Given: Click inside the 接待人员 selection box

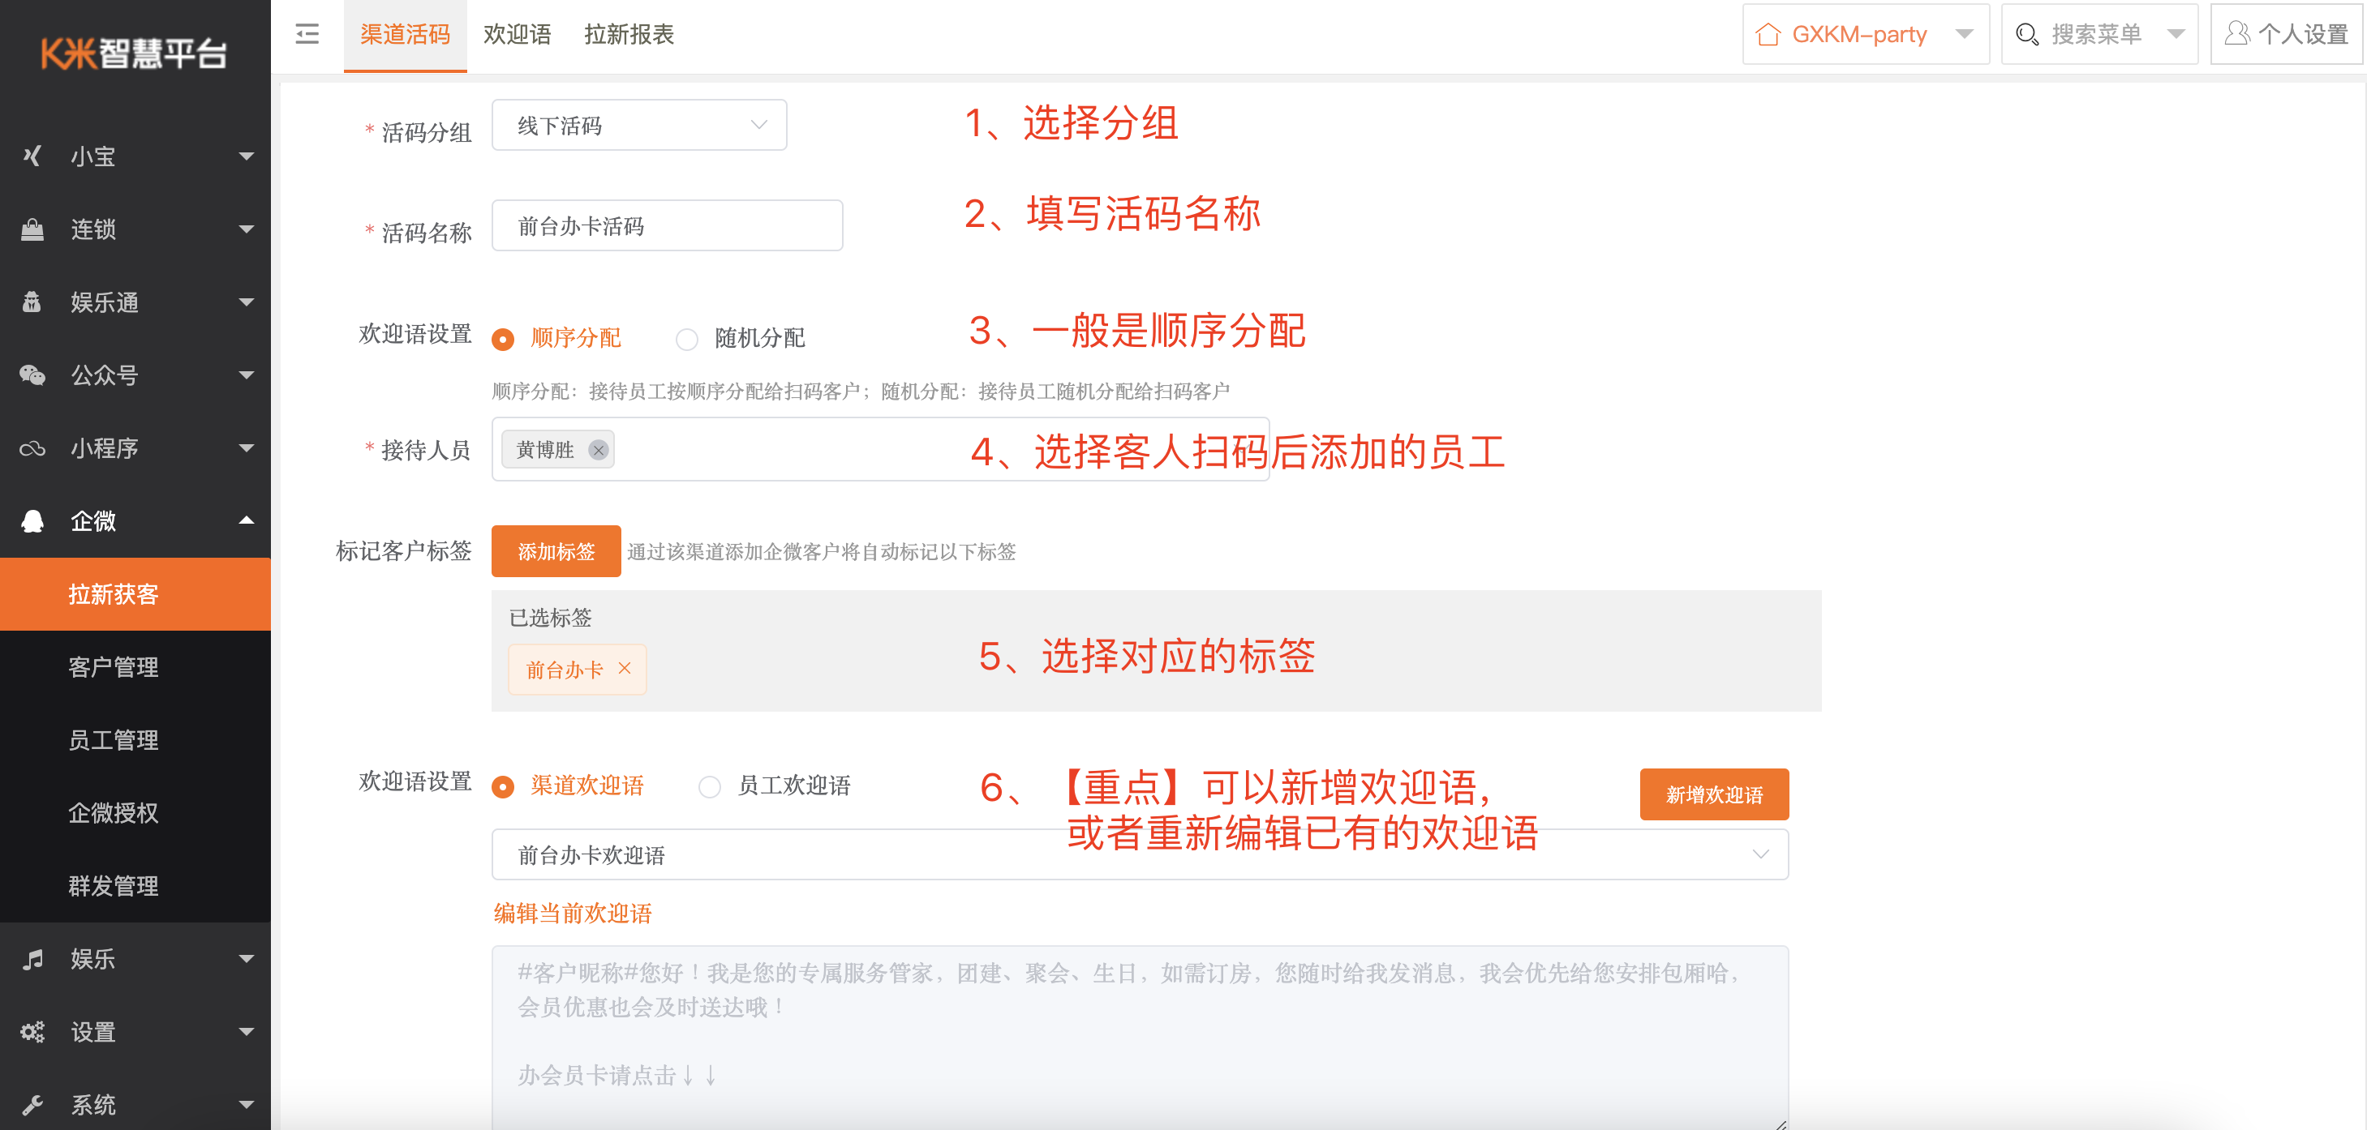Looking at the screenshot, I should [880, 449].
